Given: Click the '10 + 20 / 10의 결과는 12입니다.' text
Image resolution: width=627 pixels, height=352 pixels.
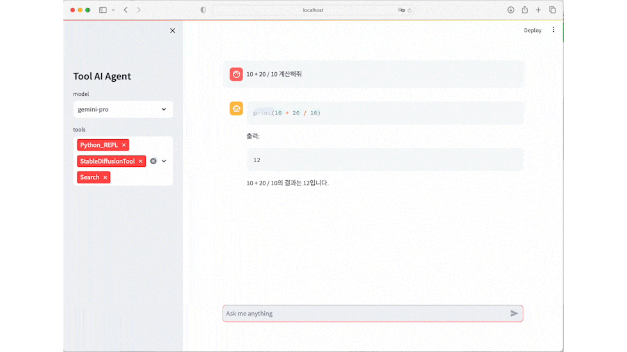Looking at the screenshot, I should pos(287,183).
